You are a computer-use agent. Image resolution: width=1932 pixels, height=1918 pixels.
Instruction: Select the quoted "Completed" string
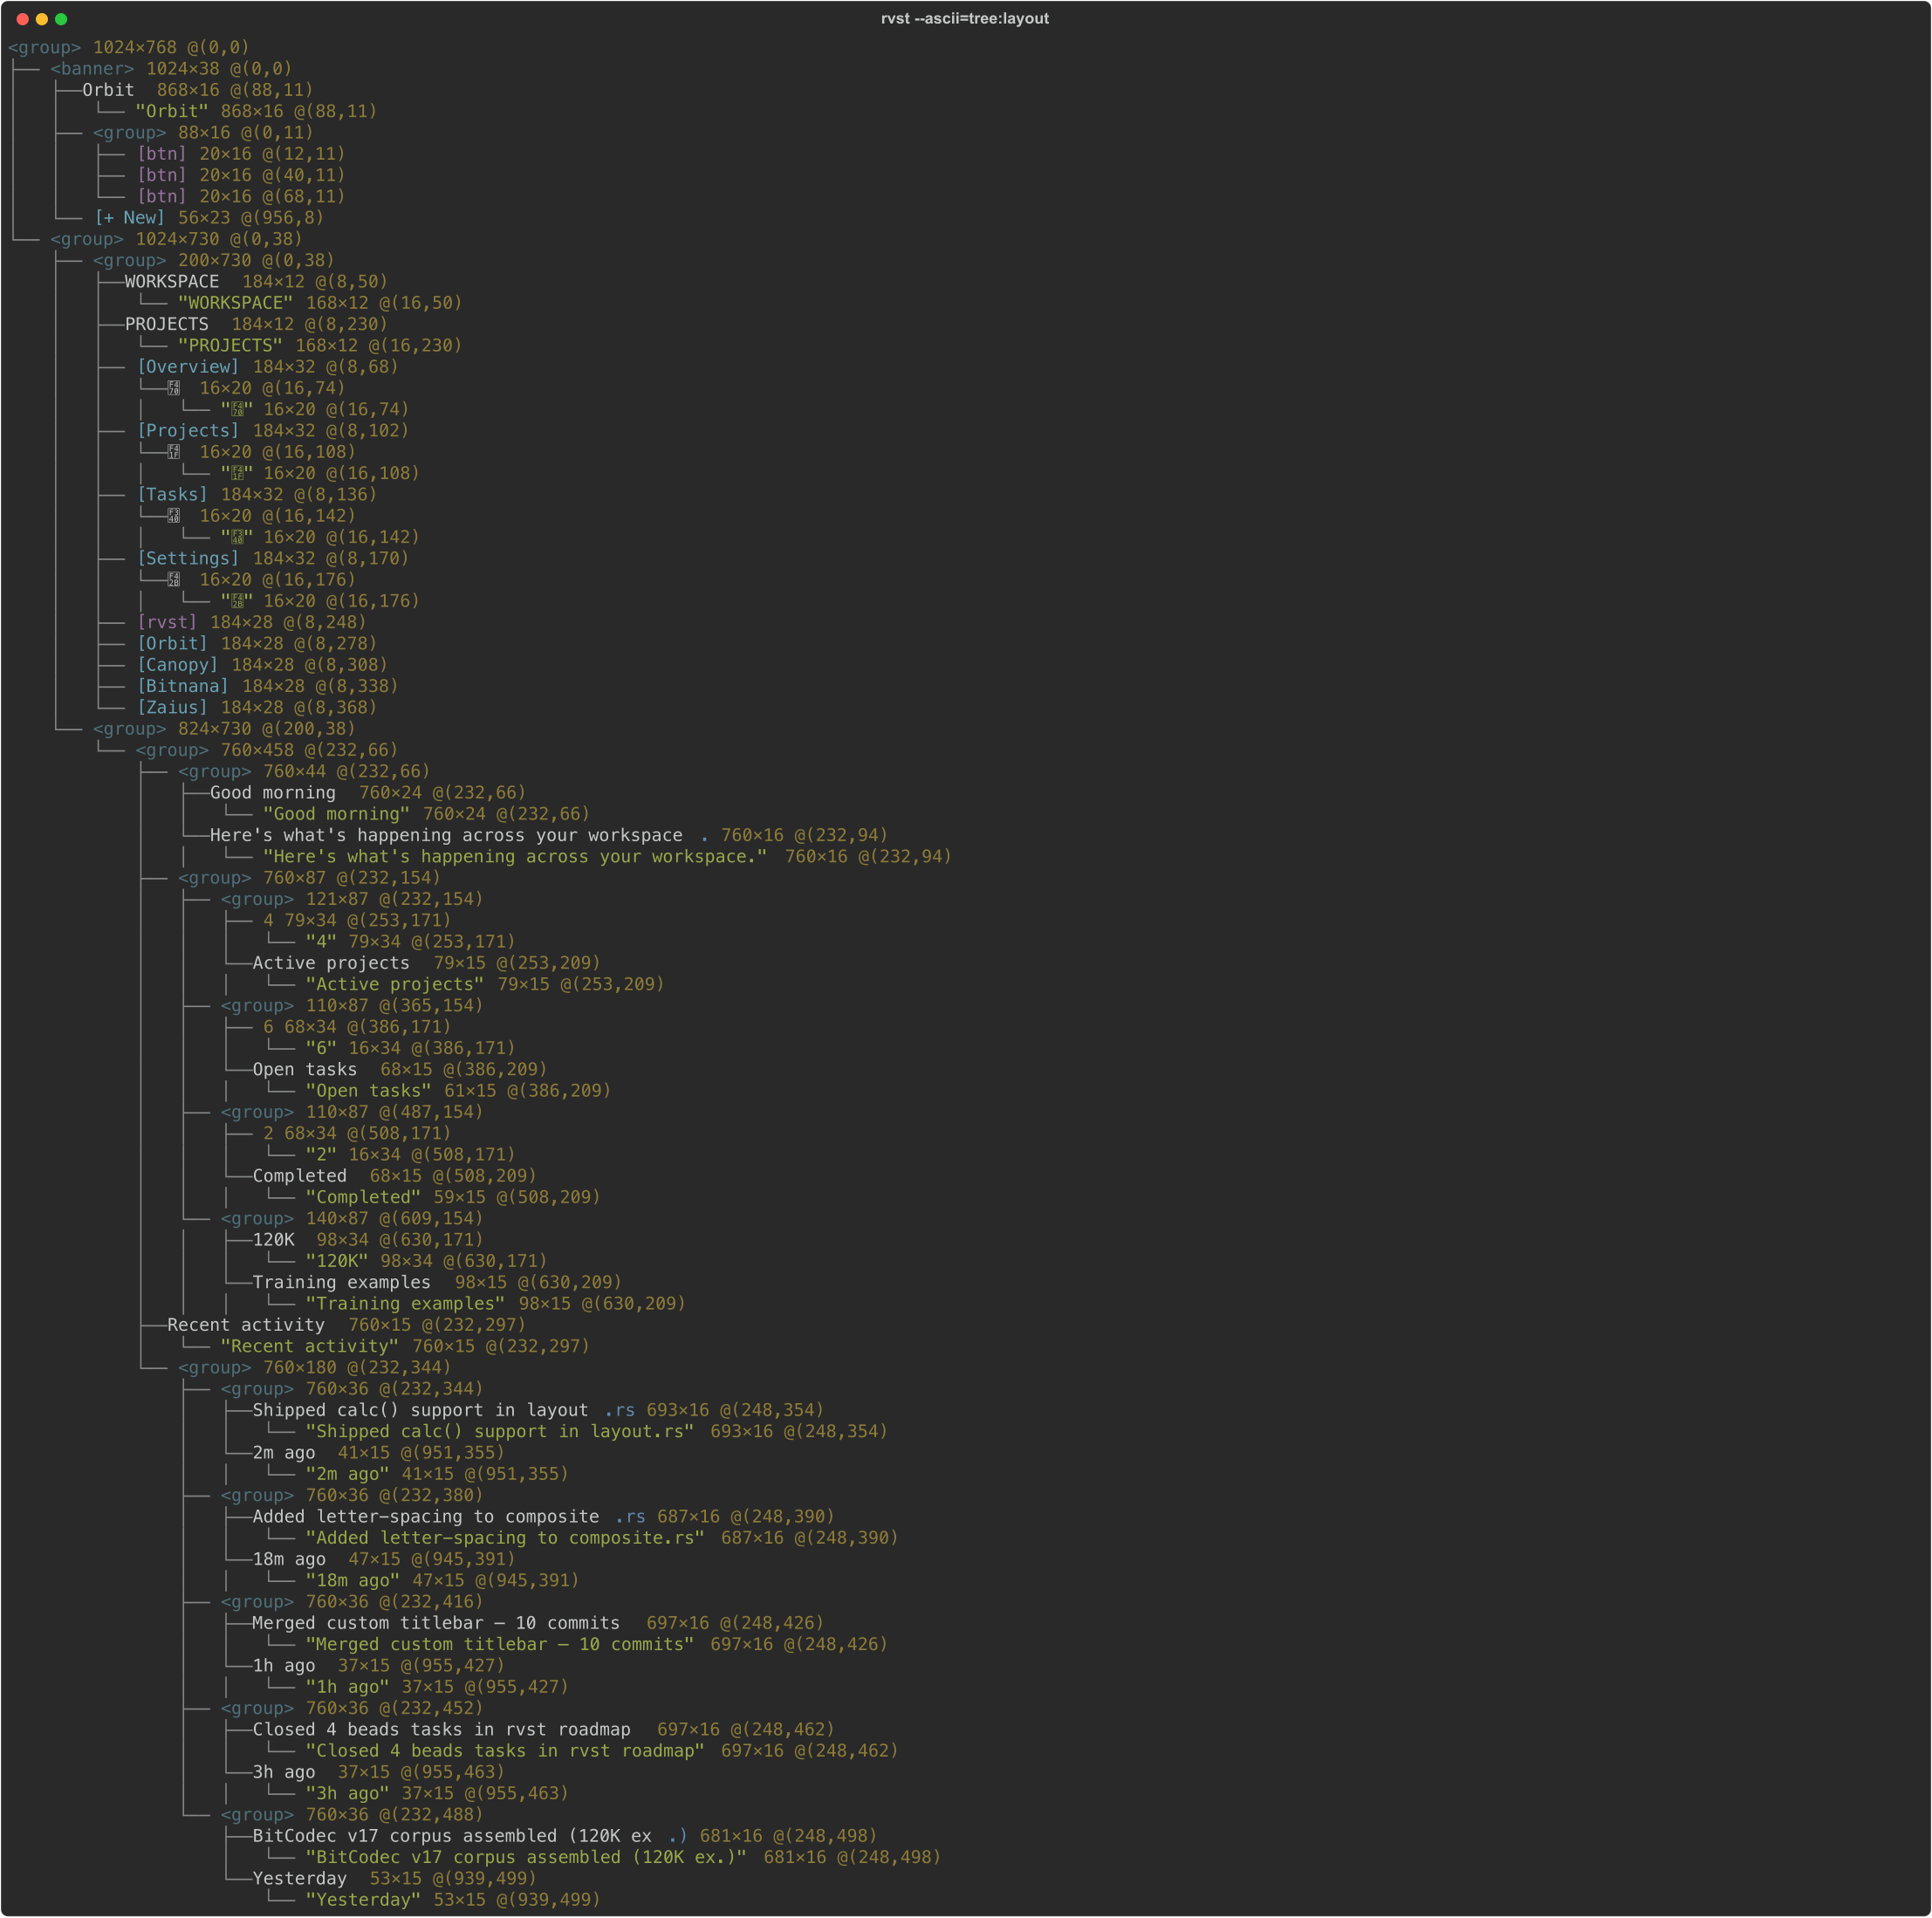[363, 1198]
